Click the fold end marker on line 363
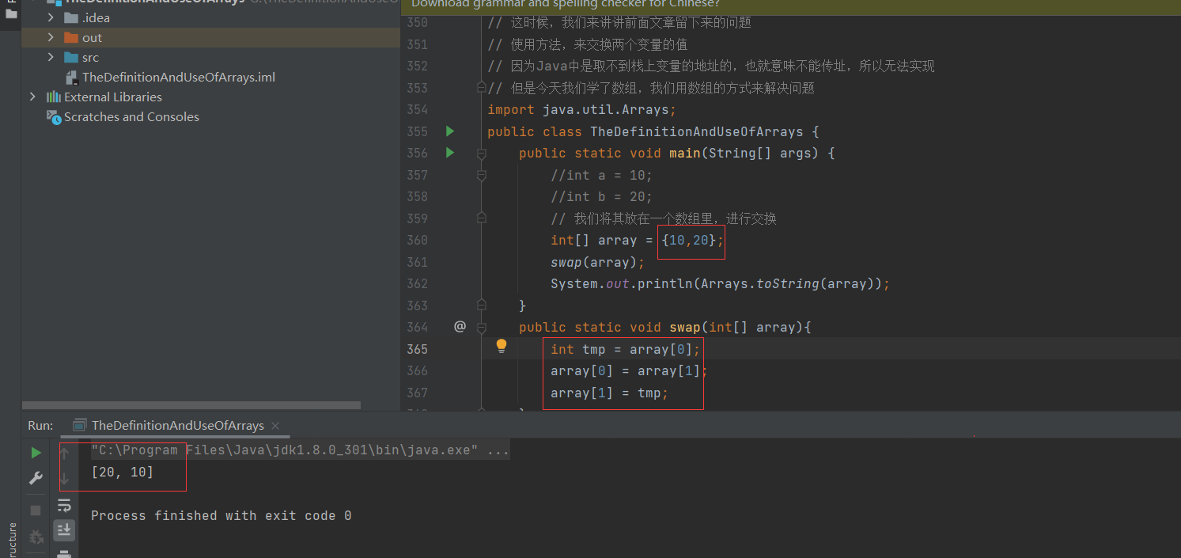Viewport: 1181px width, 558px height. (x=481, y=305)
